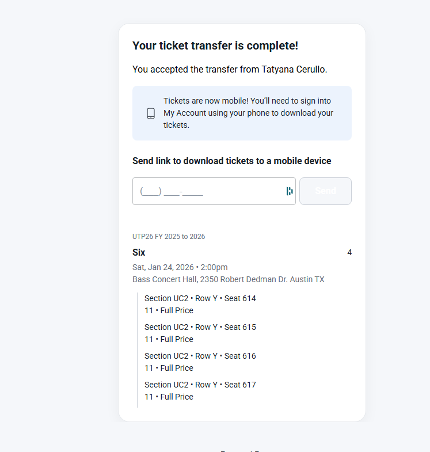The width and height of the screenshot is (430, 452).
Task: Select the Seat 617 ticket line
Action: (x=200, y=385)
